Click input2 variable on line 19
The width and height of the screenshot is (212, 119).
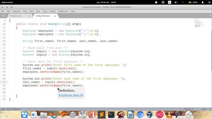tap(41, 55)
